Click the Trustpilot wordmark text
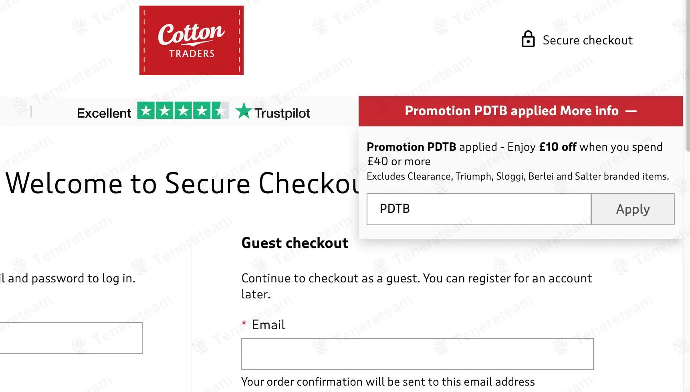690x392 pixels. [282, 113]
